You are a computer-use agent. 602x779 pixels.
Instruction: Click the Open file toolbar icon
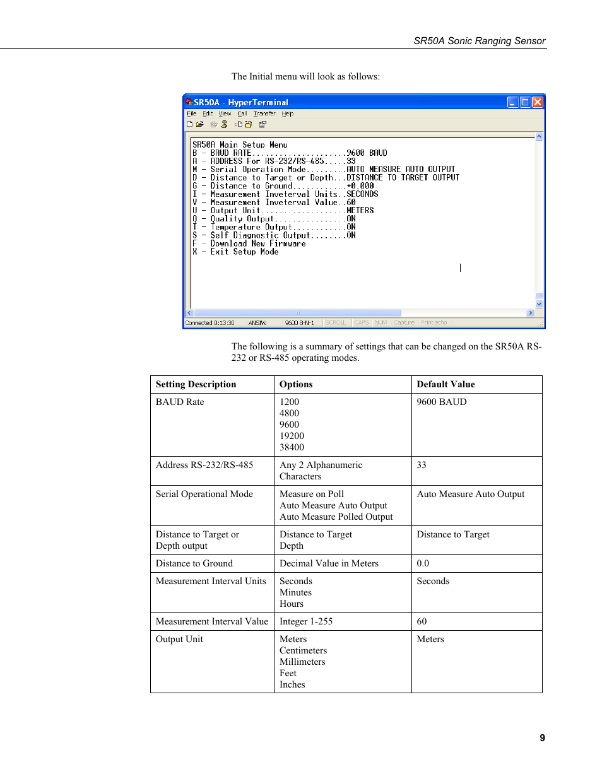tap(200, 124)
